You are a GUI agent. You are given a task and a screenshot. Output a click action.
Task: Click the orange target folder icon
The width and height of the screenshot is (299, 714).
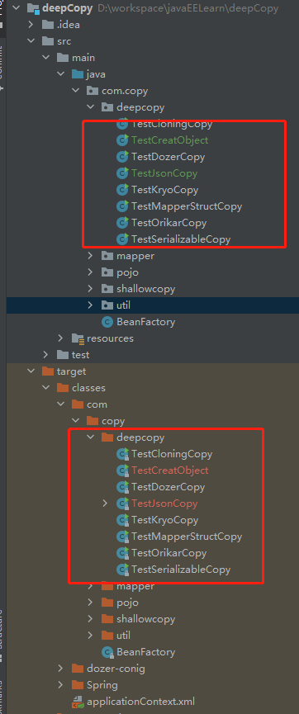[x=48, y=371]
